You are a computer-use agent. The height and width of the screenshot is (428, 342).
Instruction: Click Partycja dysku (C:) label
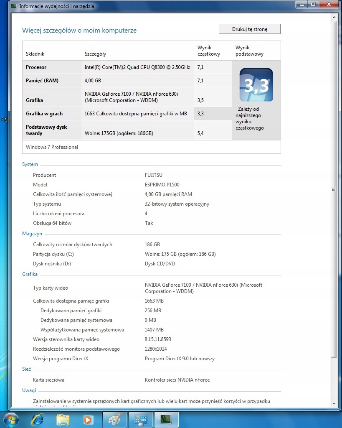point(53,254)
